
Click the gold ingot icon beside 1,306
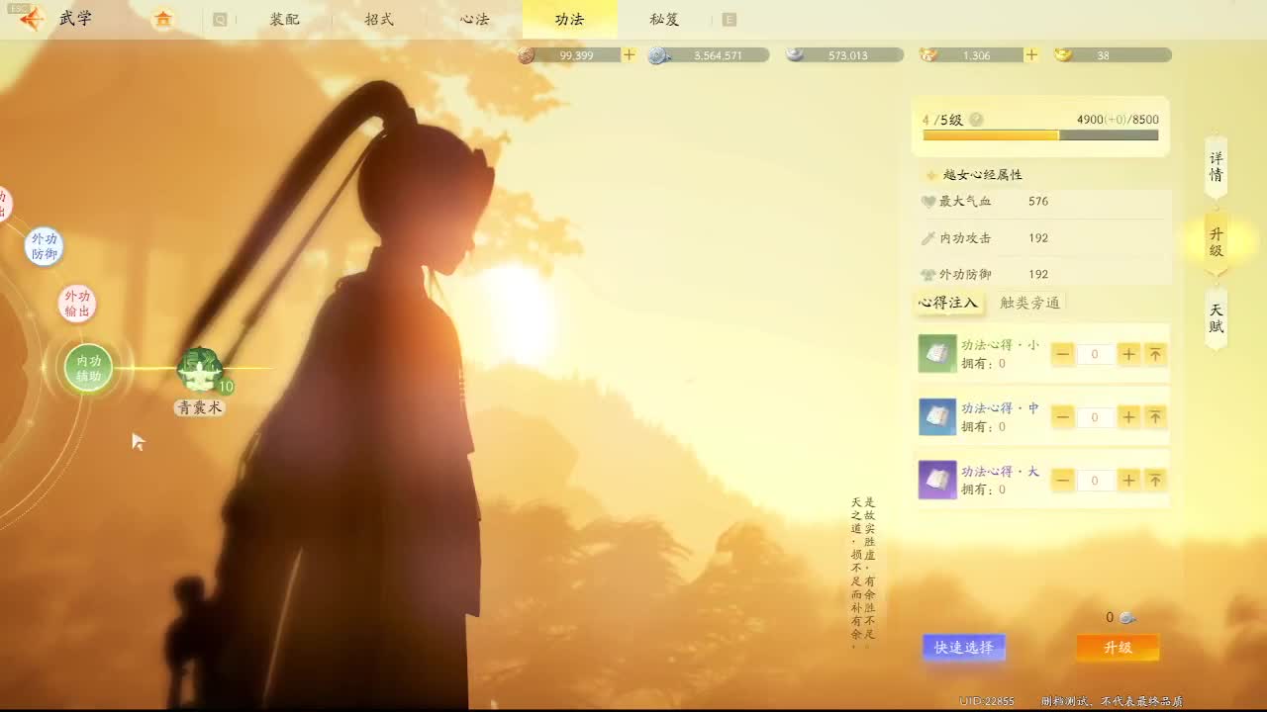point(928,54)
